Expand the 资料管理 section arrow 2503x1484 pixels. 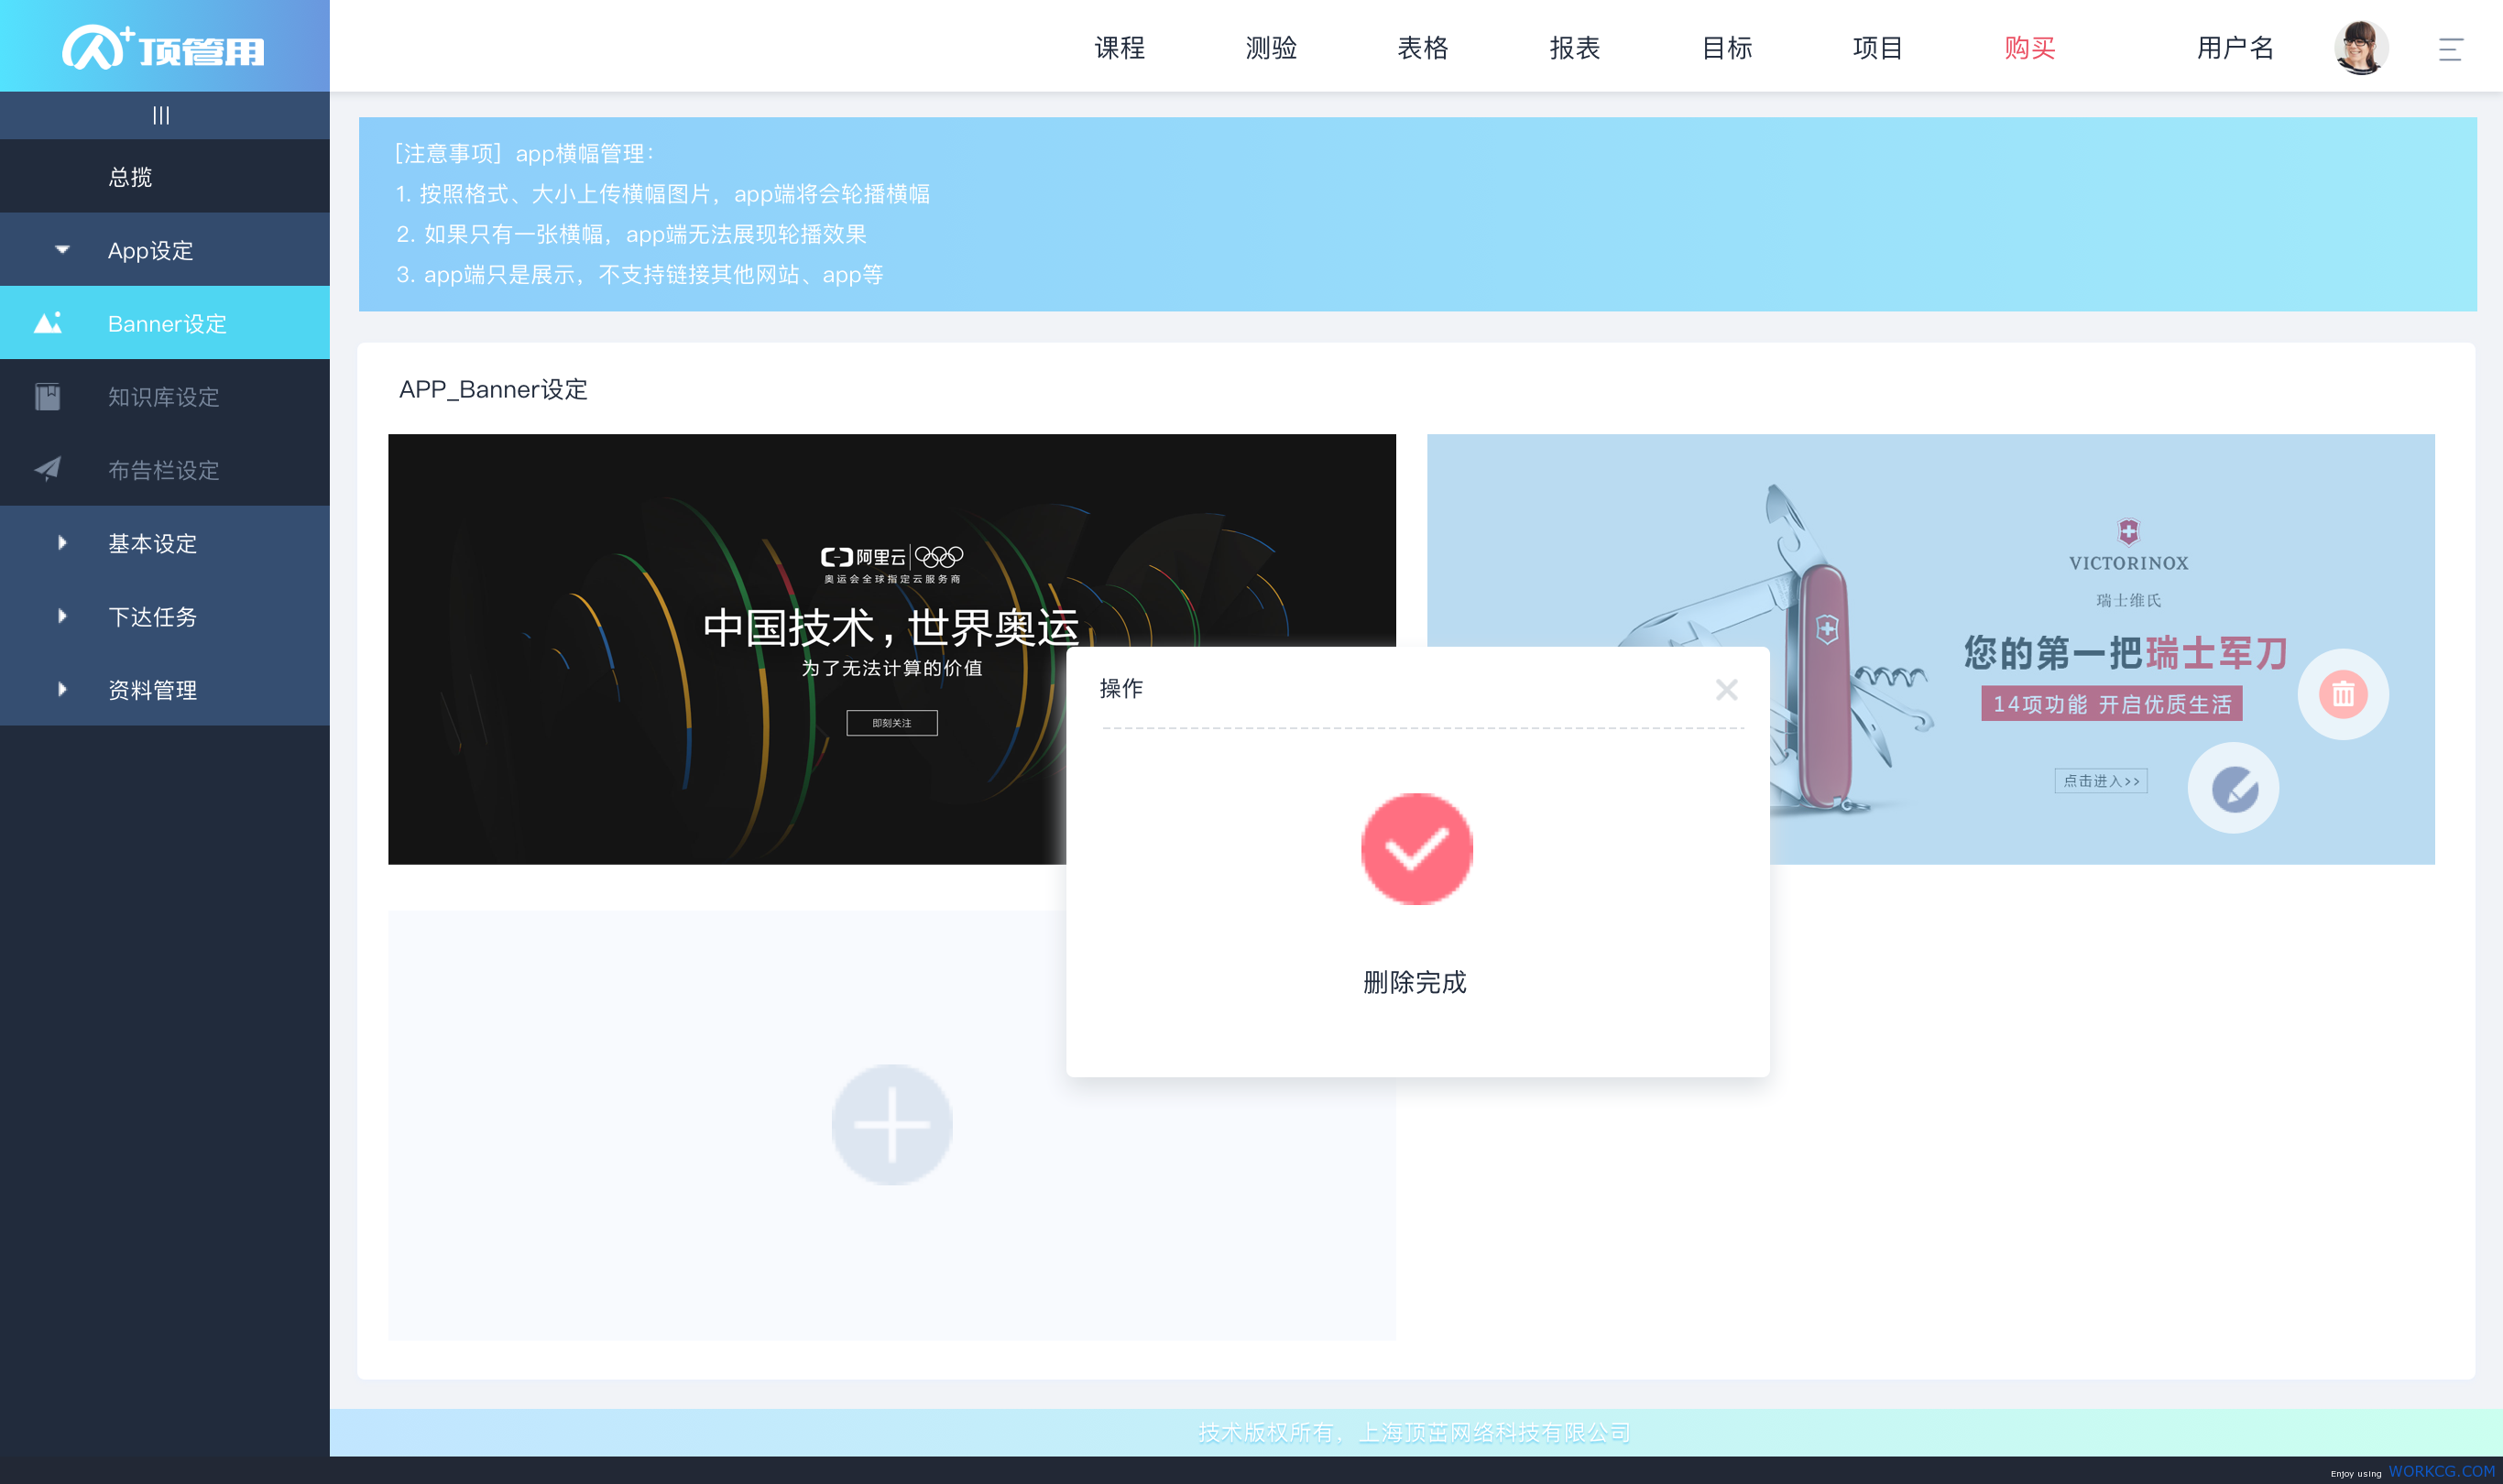62,689
